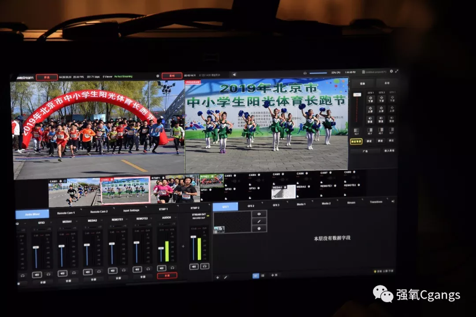This screenshot has height=317, width=476.
Task: Mute the STREAM OUT master channel
Action: [x=193, y=266]
